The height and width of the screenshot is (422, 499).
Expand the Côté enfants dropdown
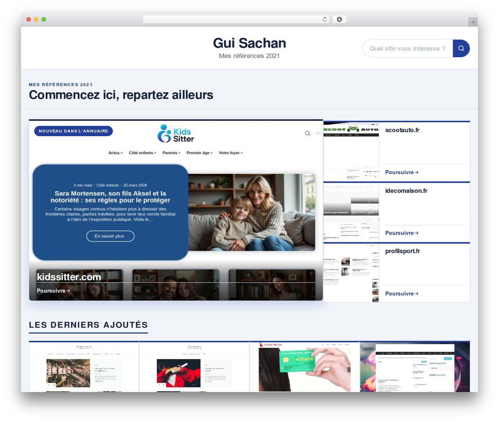click(143, 153)
